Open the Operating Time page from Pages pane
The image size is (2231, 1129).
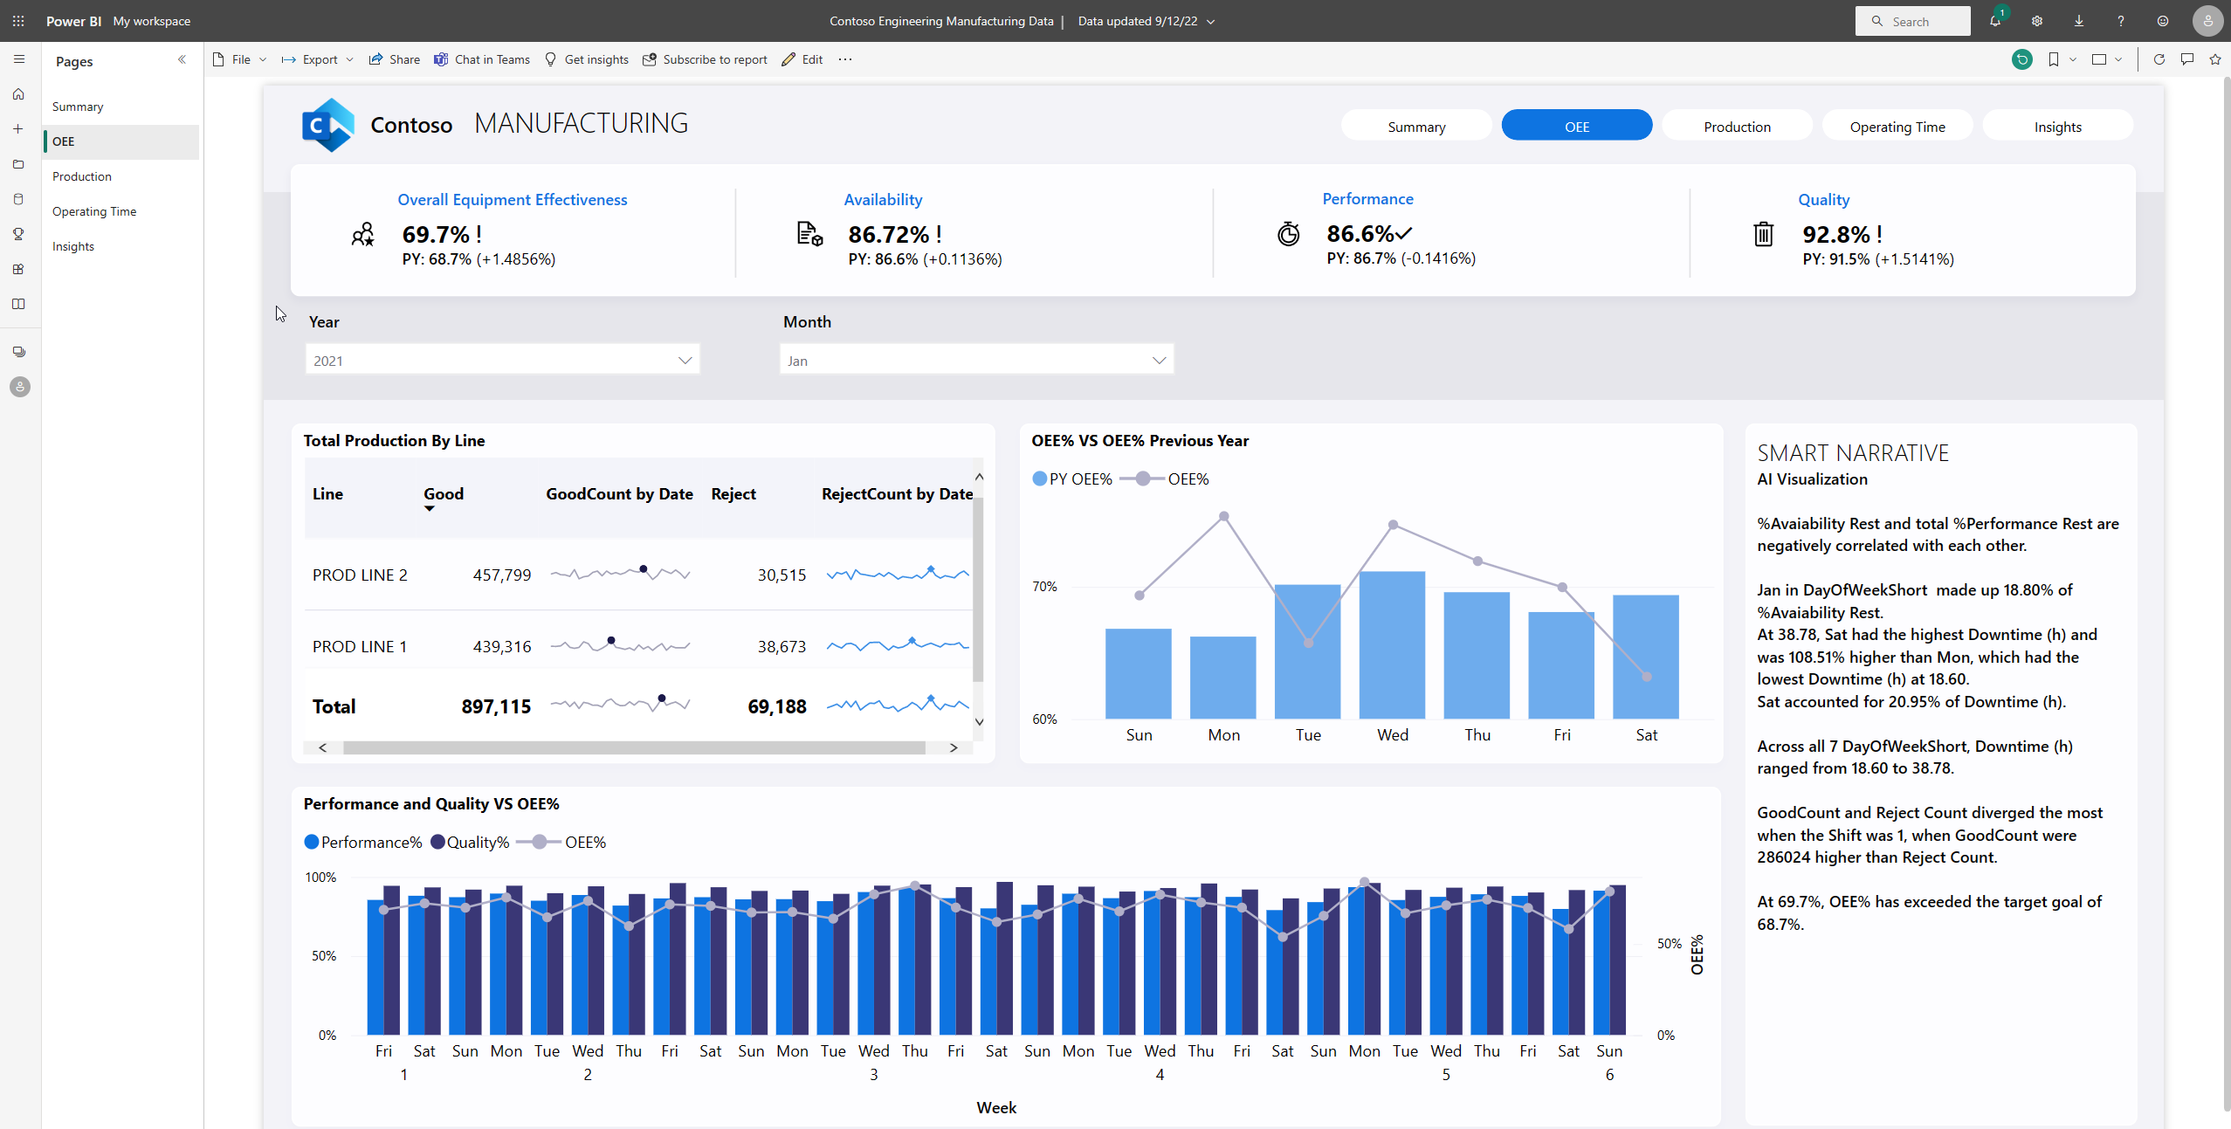coord(94,210)
